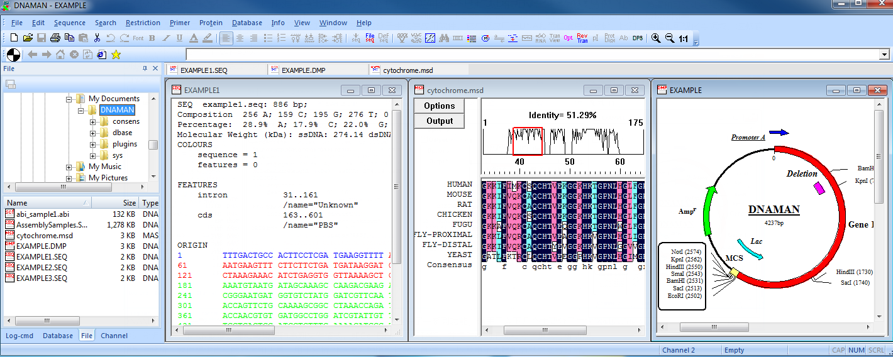Click the highlight marker icon
893x357 pixels.
click(207, 38)
